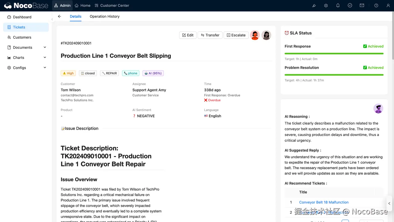Click the NocoBase logo
This screenshot has width=394, height=222.
pos(26,6)
